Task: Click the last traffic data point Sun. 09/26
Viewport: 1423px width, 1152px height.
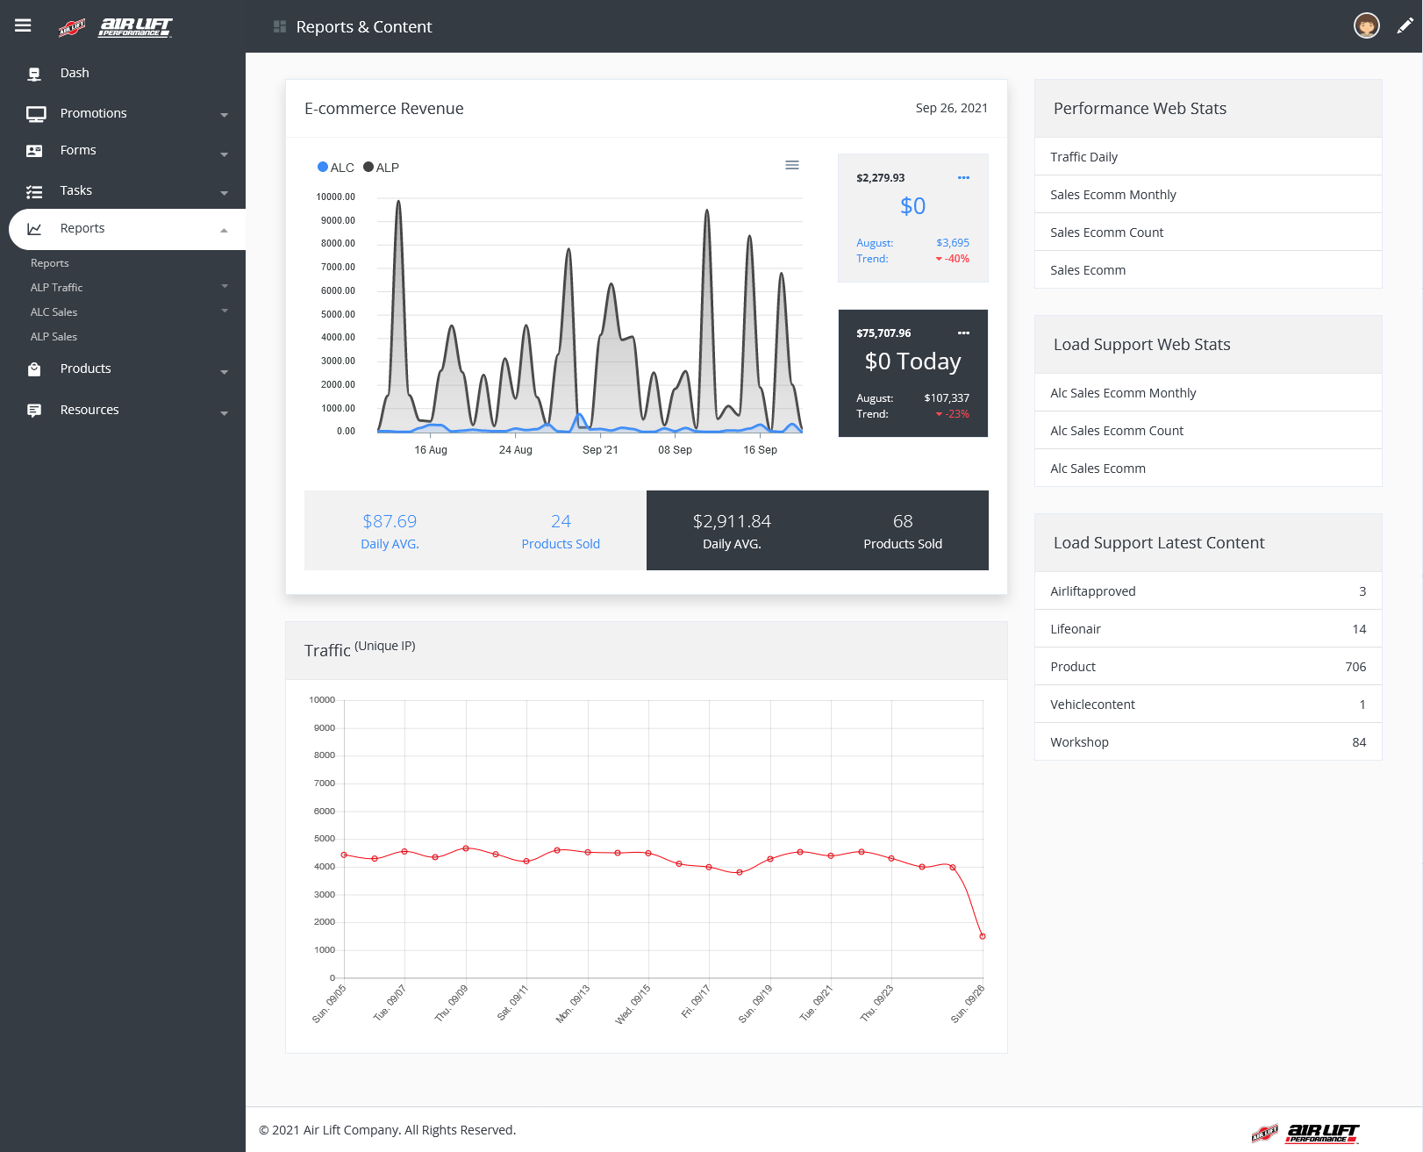Action: coord(983,936)
